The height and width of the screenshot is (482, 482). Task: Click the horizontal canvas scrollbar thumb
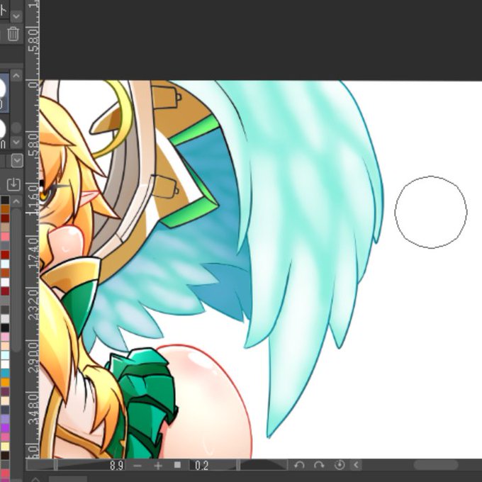[x=436, y=465]
